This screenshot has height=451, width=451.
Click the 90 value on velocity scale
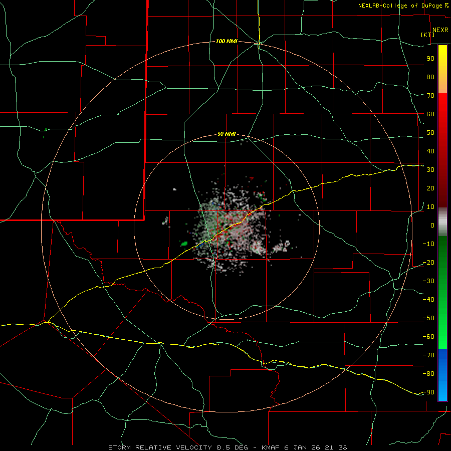(430, 59)
